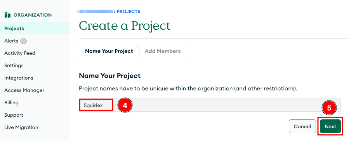Open Access Manager page

(24, 90)
